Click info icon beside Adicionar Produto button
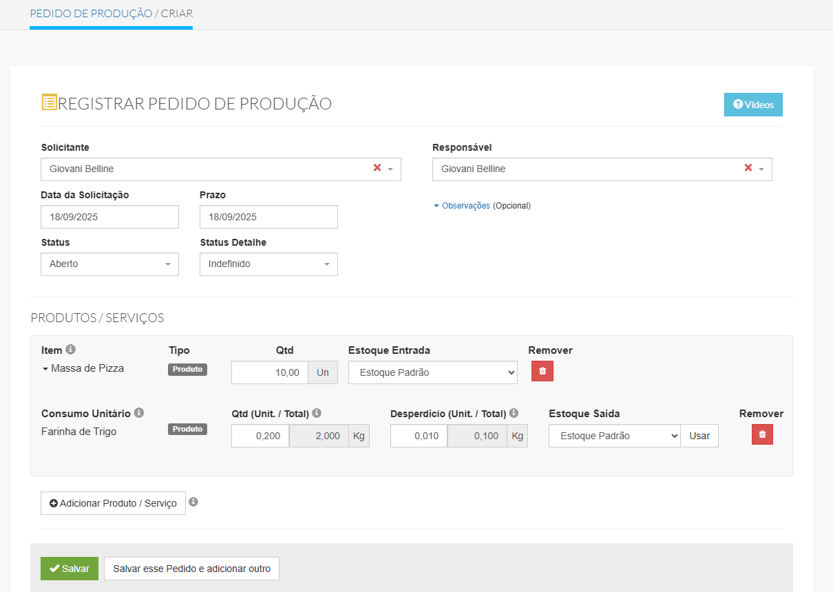Viewport: 833px width, 592px height. [193, 502]
